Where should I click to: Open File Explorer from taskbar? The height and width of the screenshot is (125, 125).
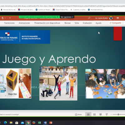tap(11, 122)
